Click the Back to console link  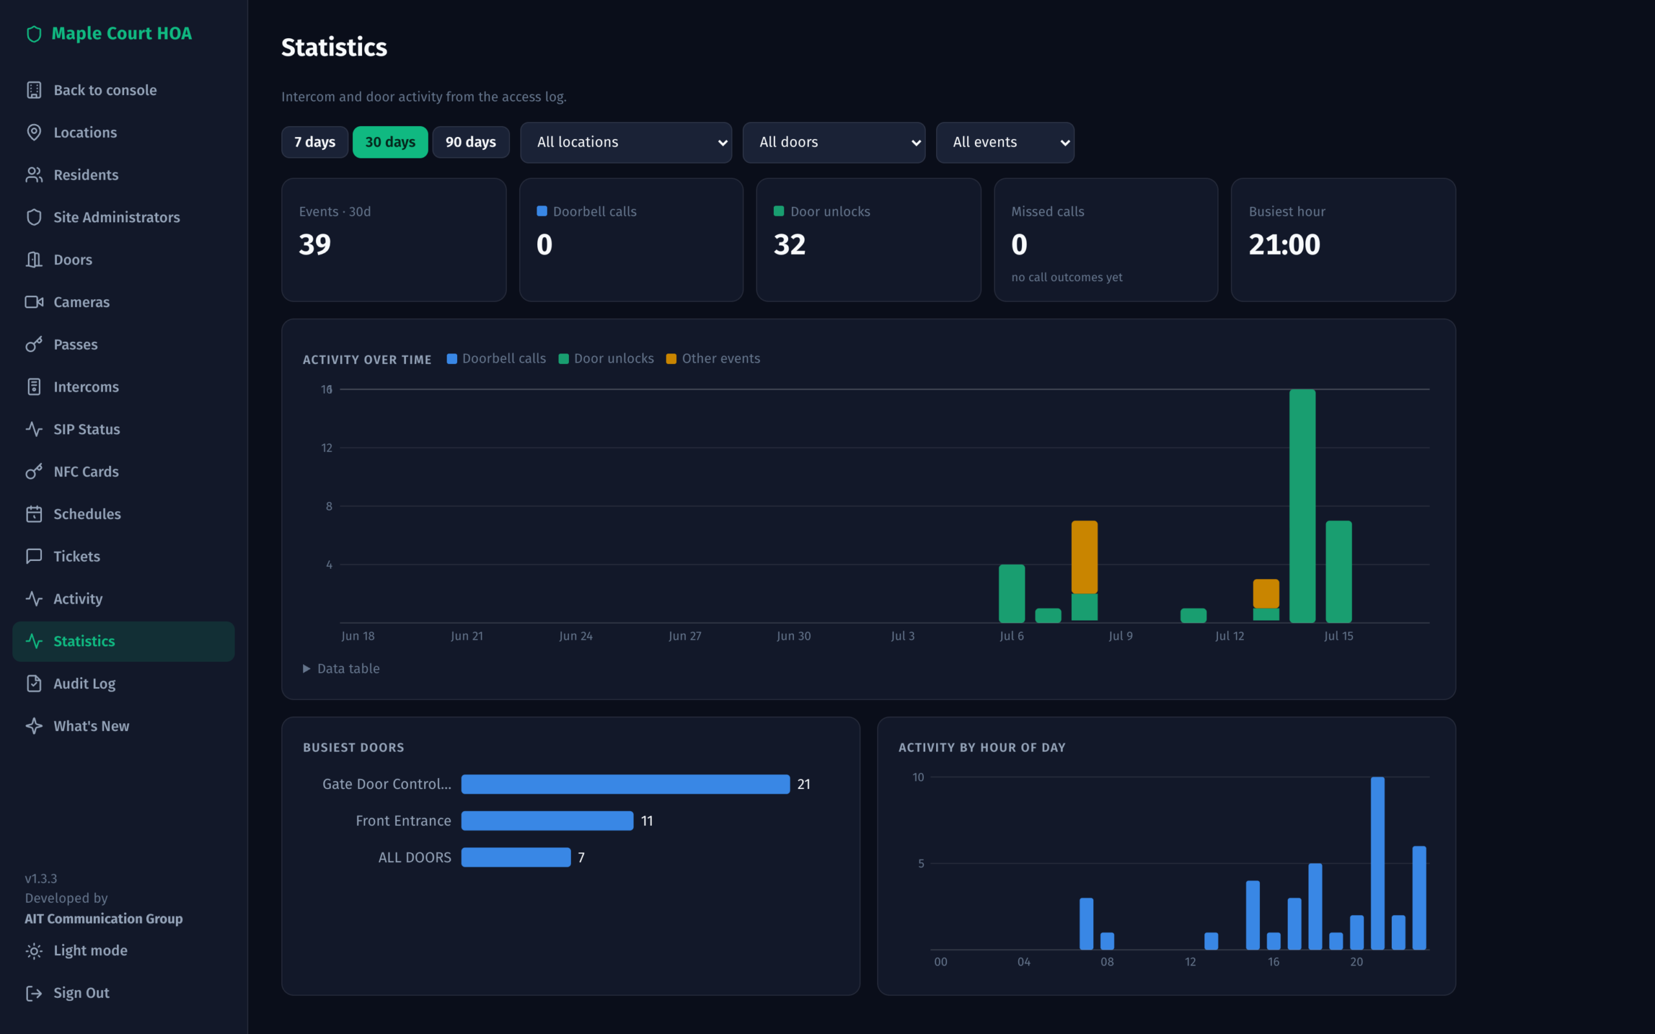[105, 90]
